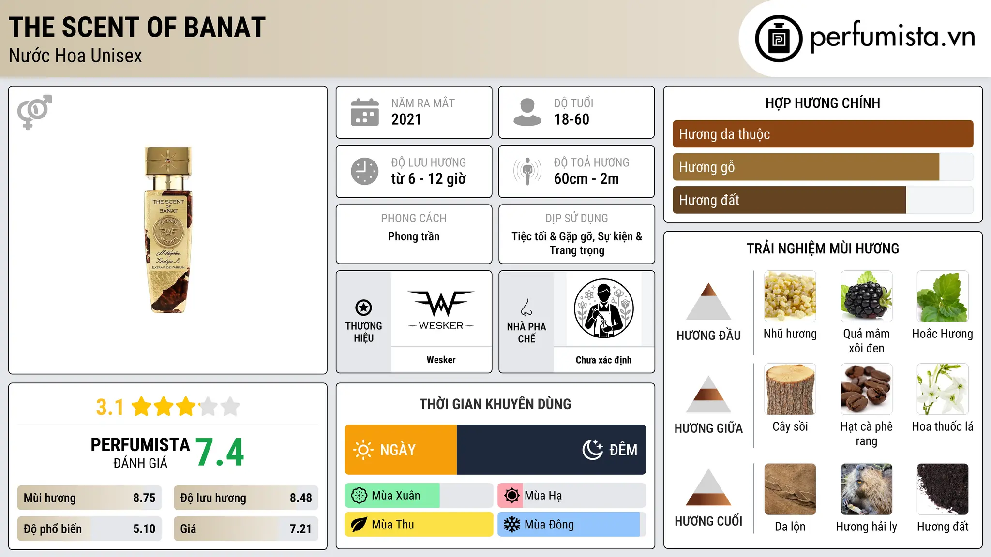Viewport: 991px width, 557px height.
Task: Click the Mùa Thu season bar
Action: (419, 525)
